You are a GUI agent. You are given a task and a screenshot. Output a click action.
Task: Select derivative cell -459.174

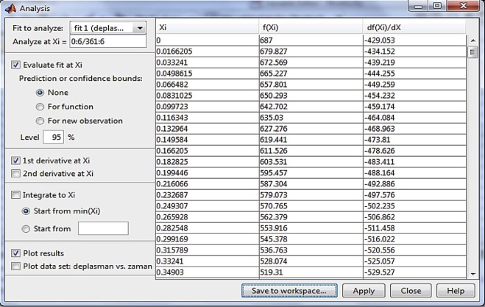414,107
